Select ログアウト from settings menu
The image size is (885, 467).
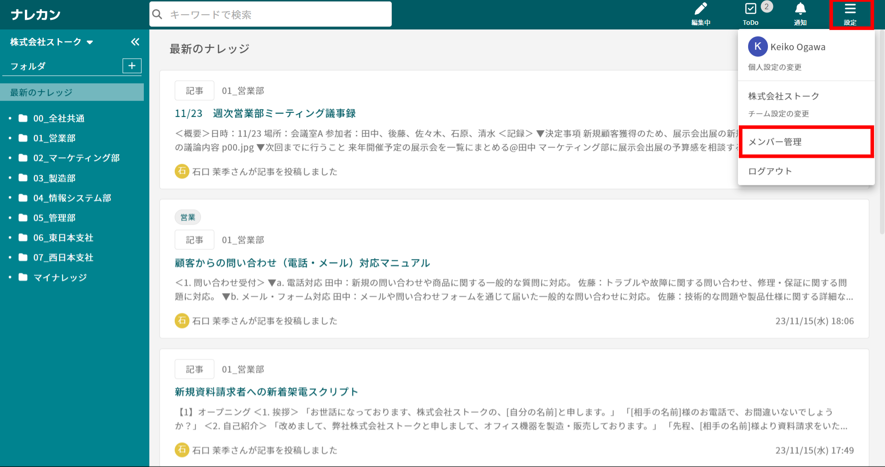coord(770,171)
